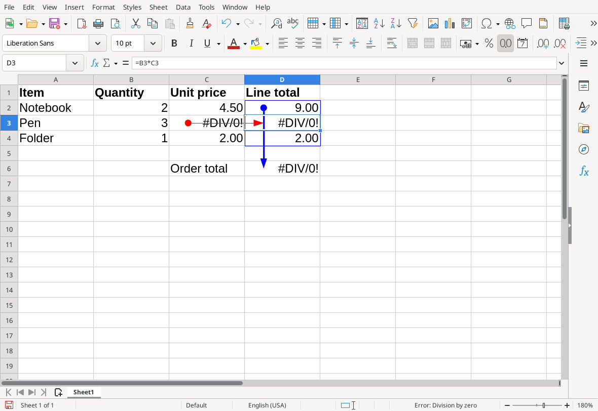Open the File menu
Viewport: 598px width, 411px height.
(x=9, y=7)
